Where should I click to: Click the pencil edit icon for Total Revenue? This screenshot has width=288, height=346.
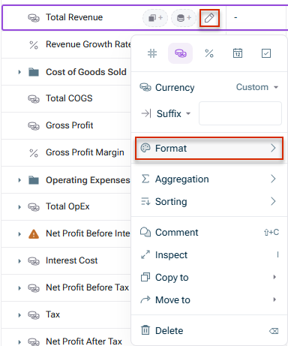coord(209,18)
